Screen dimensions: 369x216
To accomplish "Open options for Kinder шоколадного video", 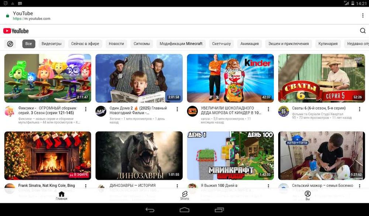I will pos(268,109).
